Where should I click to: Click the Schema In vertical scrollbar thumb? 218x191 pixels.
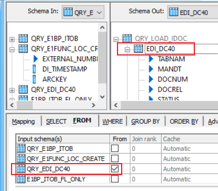(102, 57)
